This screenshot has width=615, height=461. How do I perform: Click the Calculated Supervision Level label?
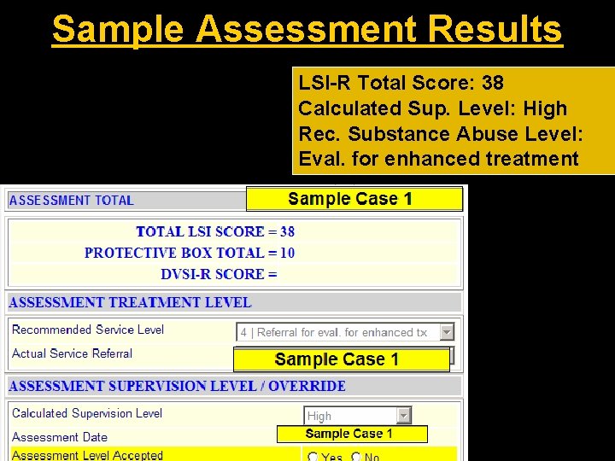(87, 413)
